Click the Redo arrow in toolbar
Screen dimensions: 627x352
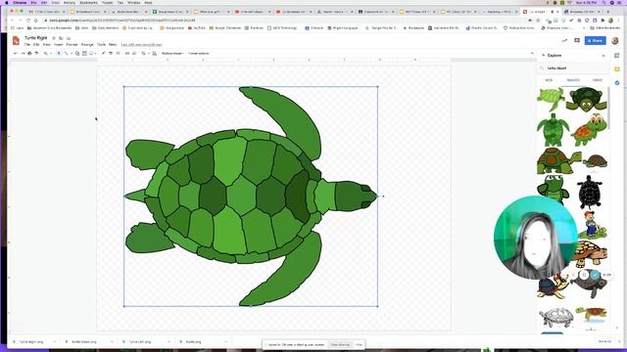(23, 53)
